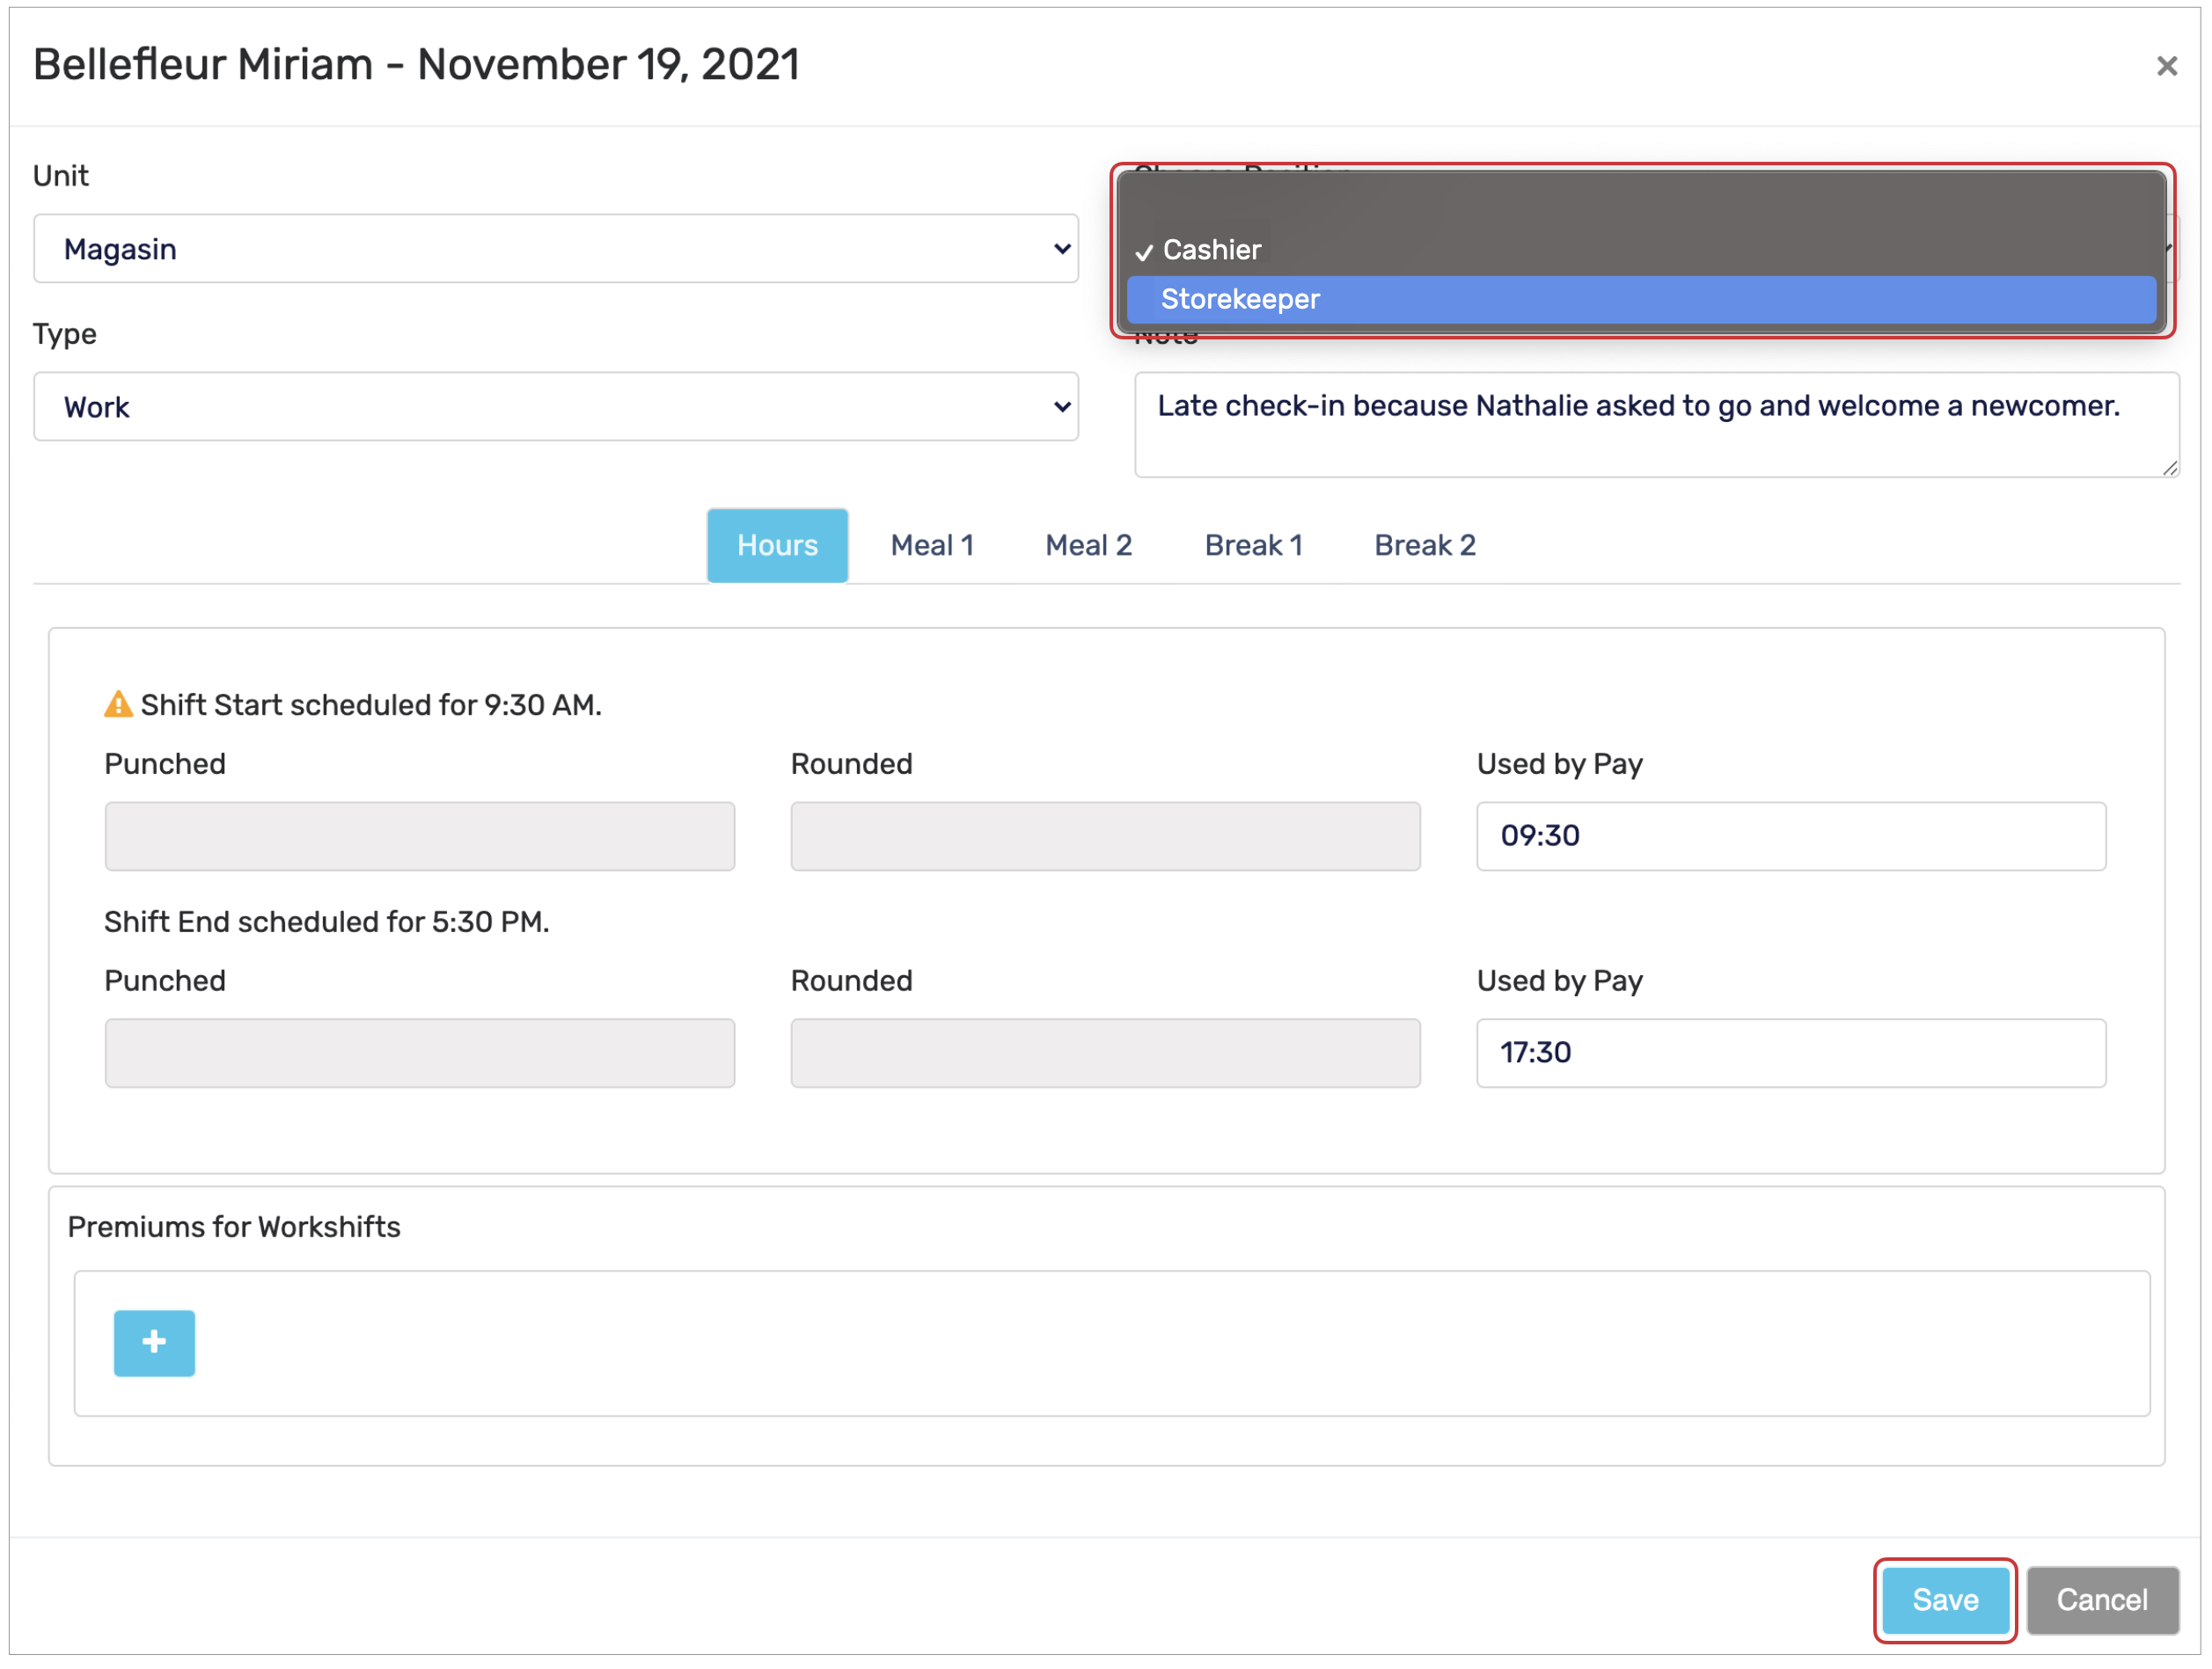Viewport: 2212px width, 1669px height.
Task: Go to the Break 1 tab
Action: click(x=1253, y=546)
